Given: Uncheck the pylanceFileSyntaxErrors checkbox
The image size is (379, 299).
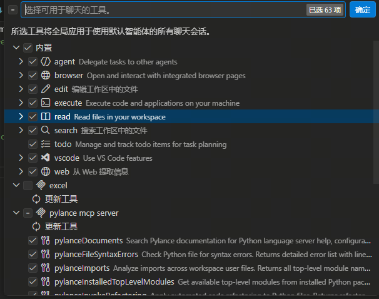Looking at the screenshot, I should coord(33,255).
